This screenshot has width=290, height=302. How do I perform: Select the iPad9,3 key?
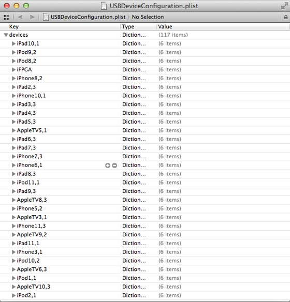pyautogui.click(x=26, y=191)
